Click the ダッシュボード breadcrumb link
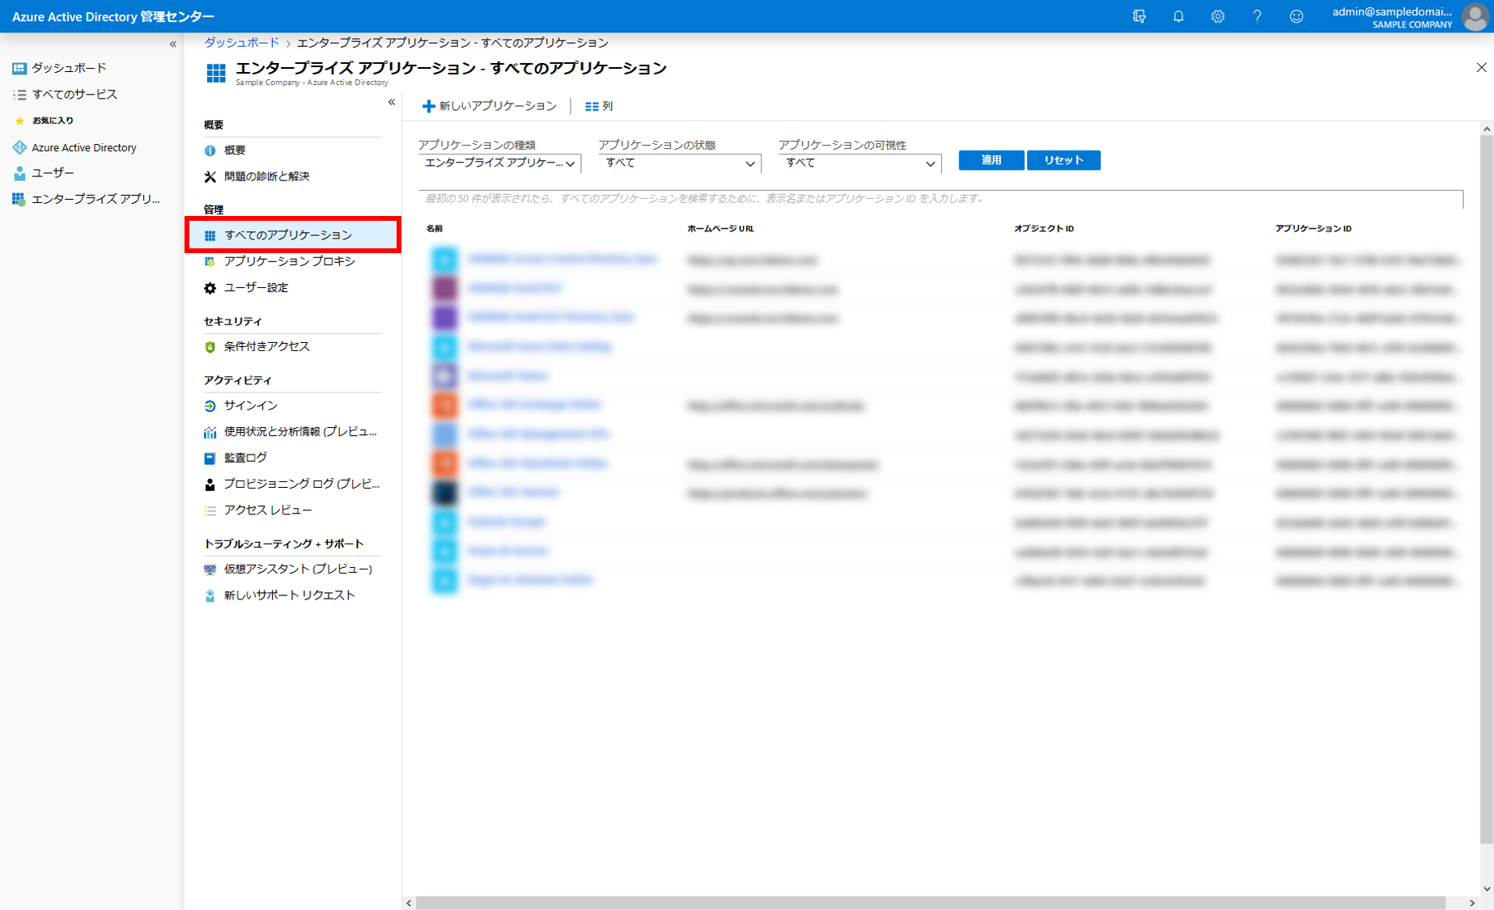The width and height of the screenshot is (1494, 910). [x=242, y=42]
